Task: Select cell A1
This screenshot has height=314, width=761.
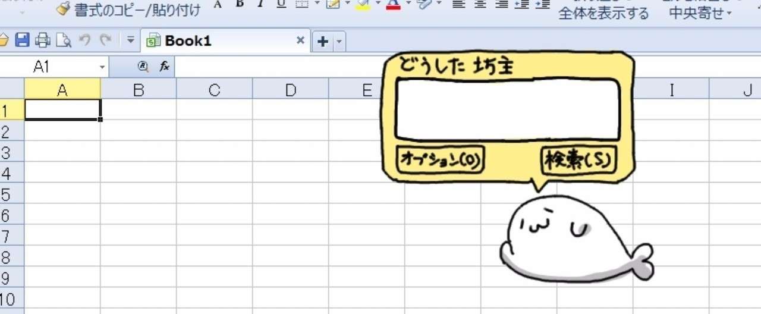Action: click(62, 110)
